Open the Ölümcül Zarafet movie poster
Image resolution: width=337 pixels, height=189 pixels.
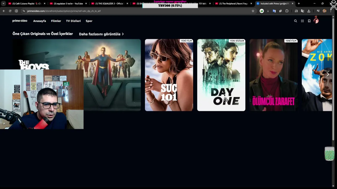click(274, 75)
